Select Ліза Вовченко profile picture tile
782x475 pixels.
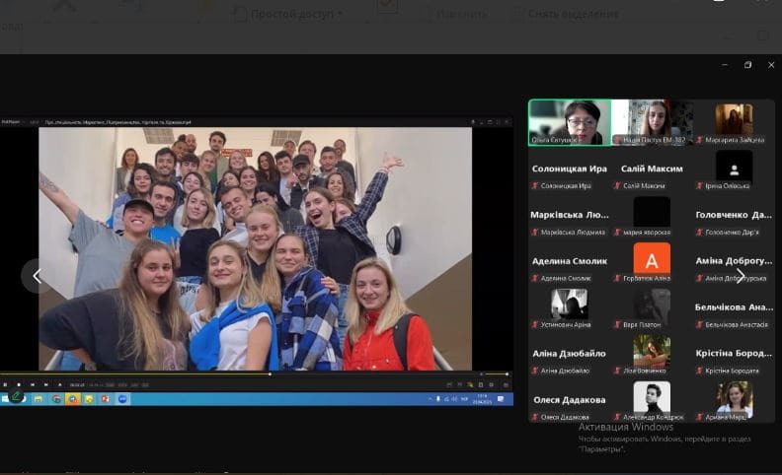[652, 351]
